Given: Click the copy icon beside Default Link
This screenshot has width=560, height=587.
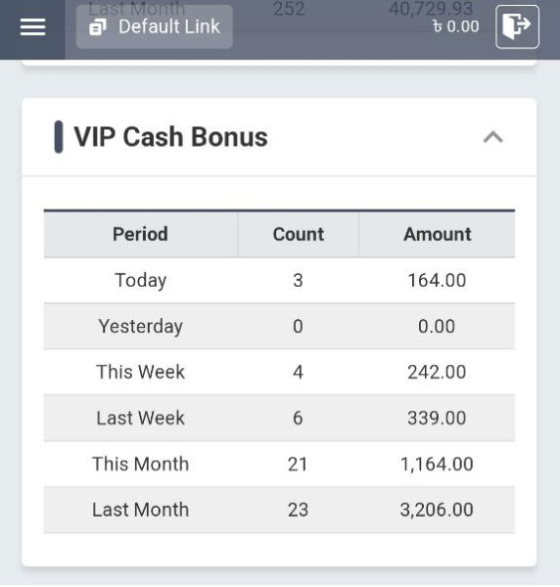Looking at the screenshot, I should point(98,27).
